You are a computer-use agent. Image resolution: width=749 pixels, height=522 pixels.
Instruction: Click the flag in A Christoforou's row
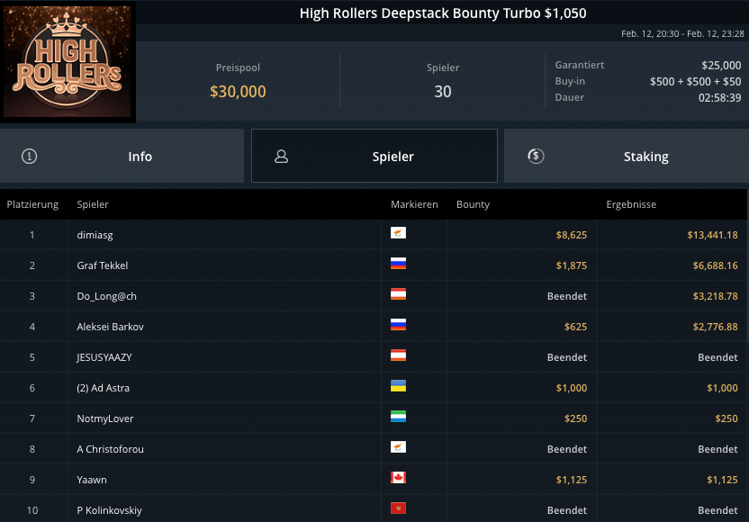398,448
